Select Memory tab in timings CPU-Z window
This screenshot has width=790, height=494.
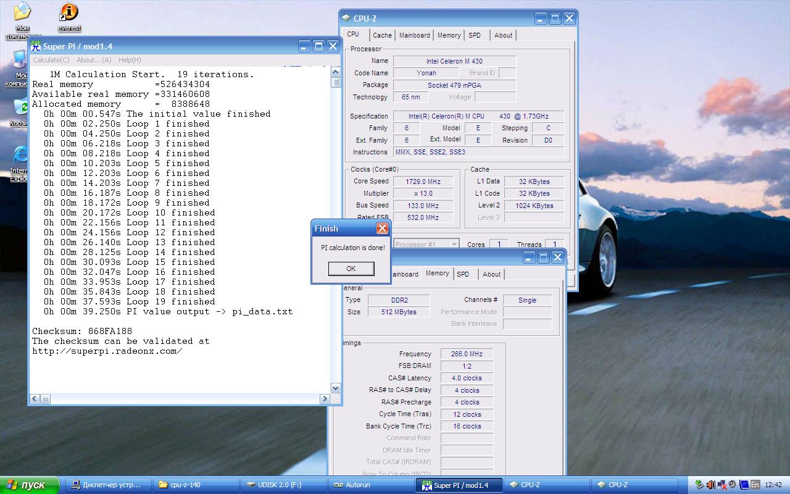tap(437, 274)
